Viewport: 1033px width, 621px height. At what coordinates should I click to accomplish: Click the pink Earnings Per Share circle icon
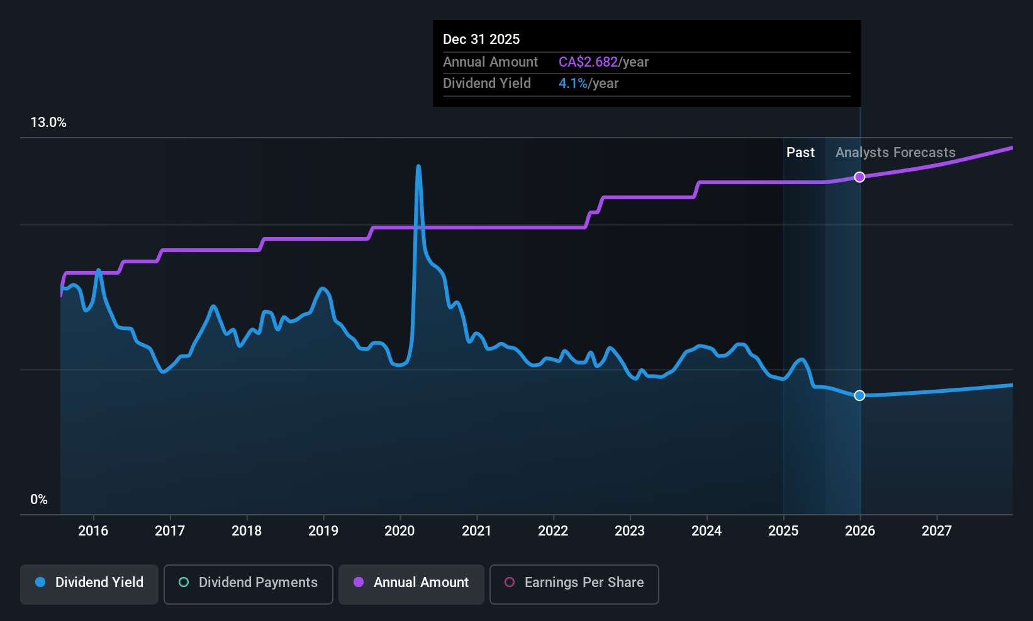point(510,583)
